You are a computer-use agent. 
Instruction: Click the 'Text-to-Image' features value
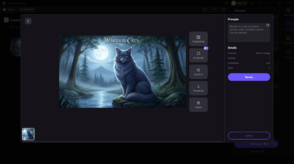point(263,53)
